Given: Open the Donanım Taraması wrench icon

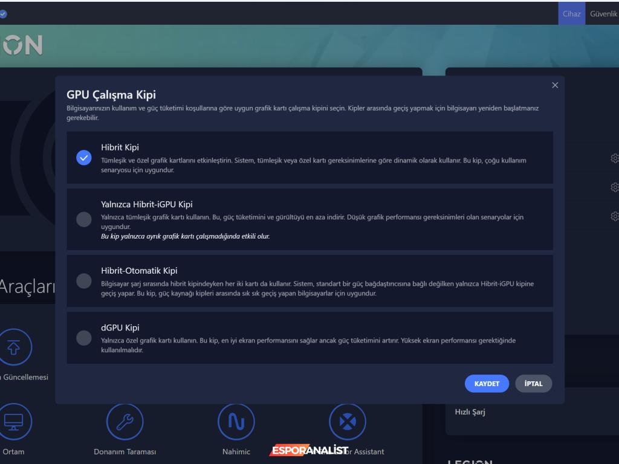Looking at the screenshot, I should click(x=125, y=421).
